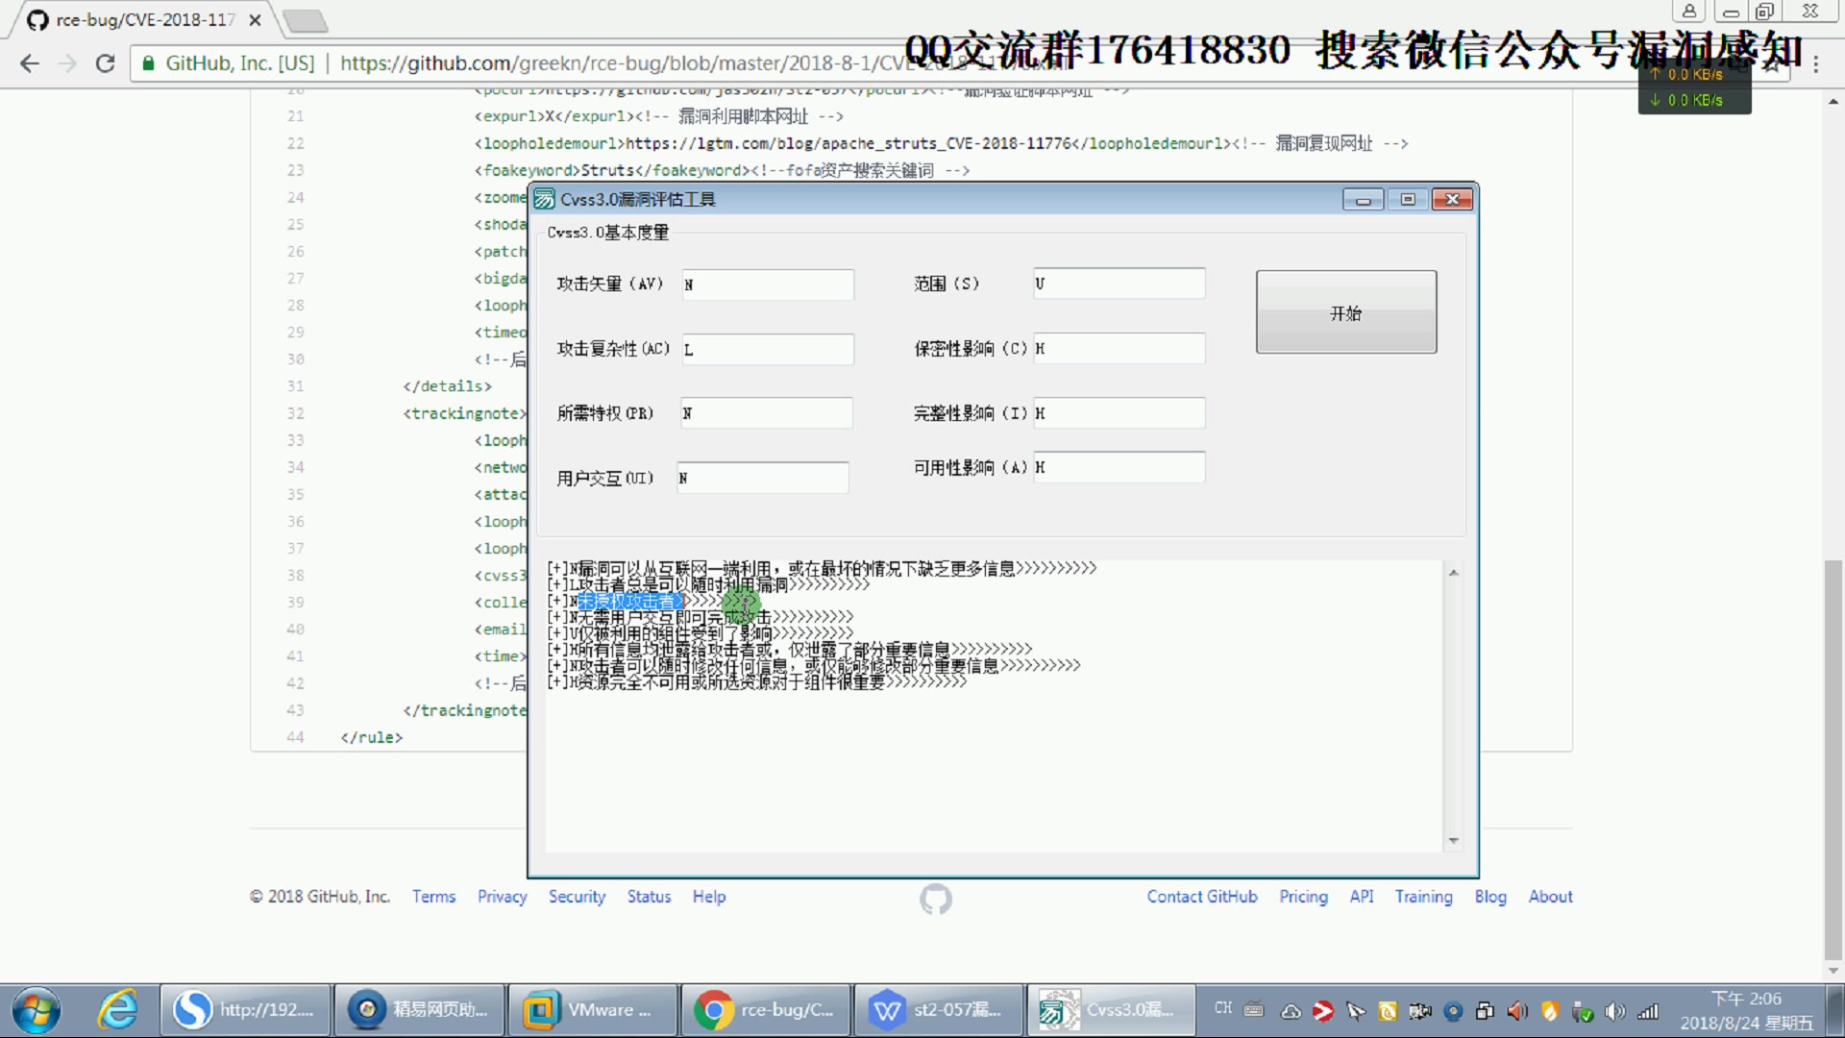The image size is (1845, 1038).
Task: Click line number 44 in code view
Action: [x=295, y=737]
